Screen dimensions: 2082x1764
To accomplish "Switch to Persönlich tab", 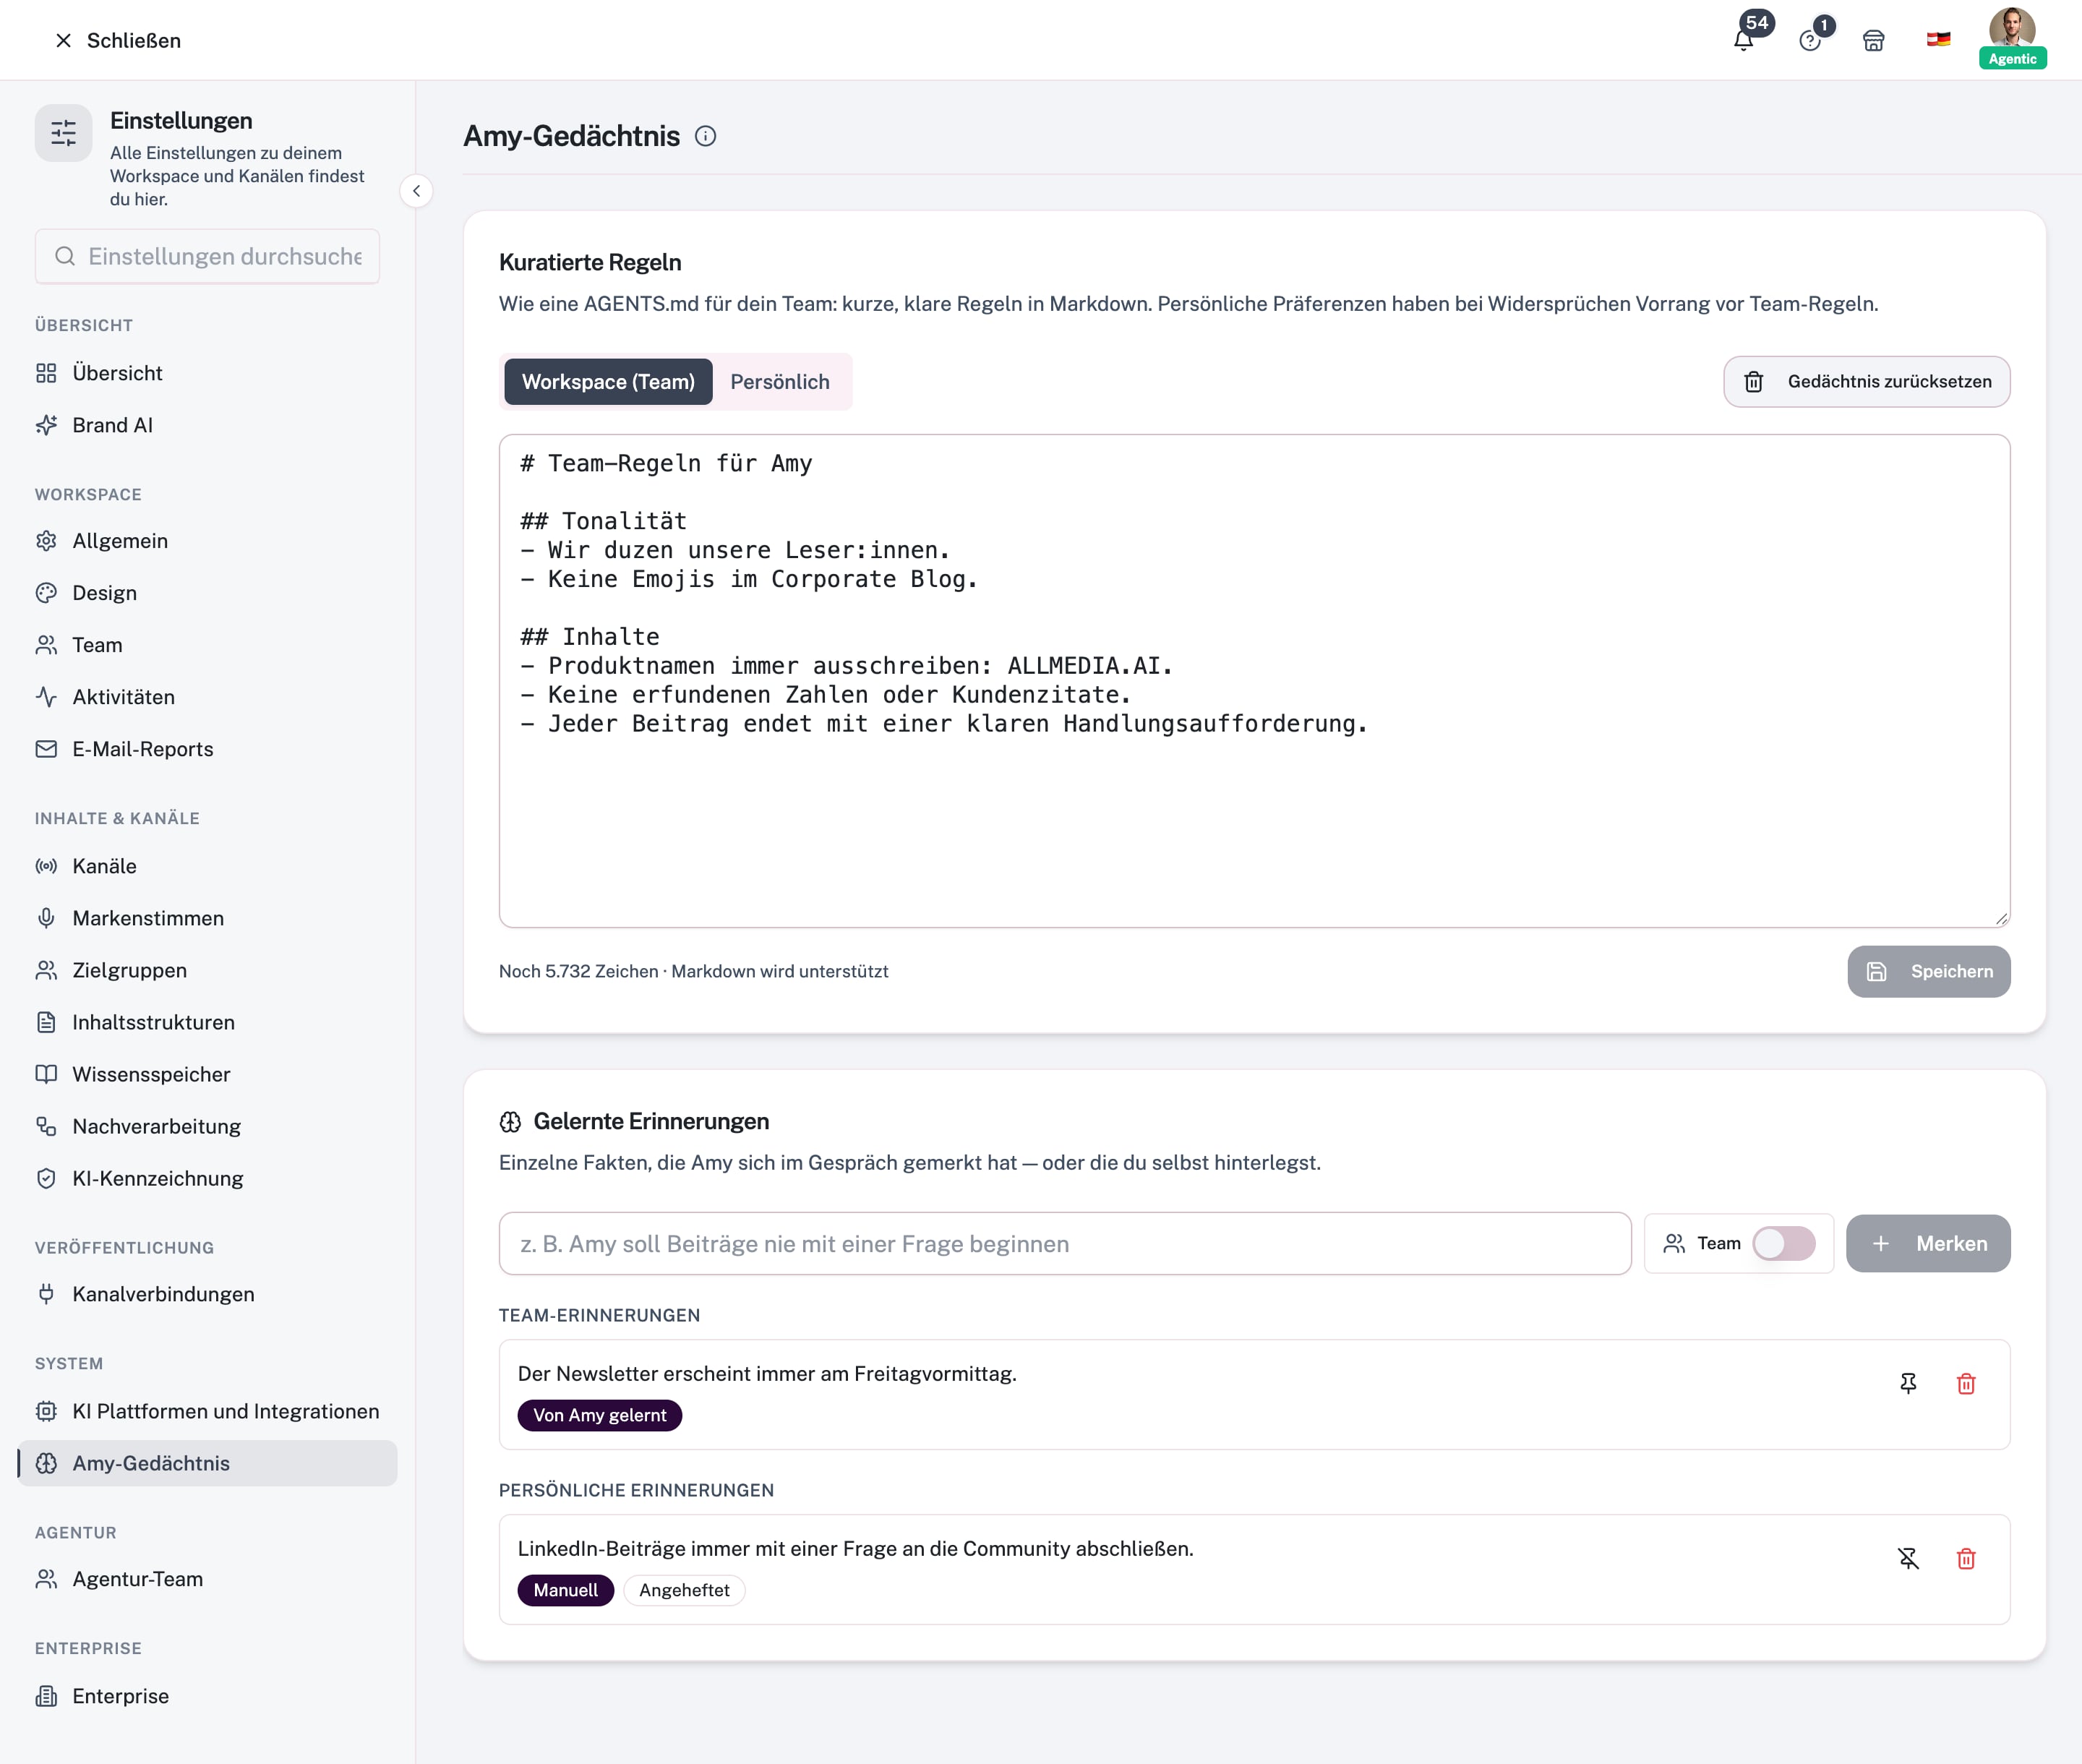I will [780, 382].
